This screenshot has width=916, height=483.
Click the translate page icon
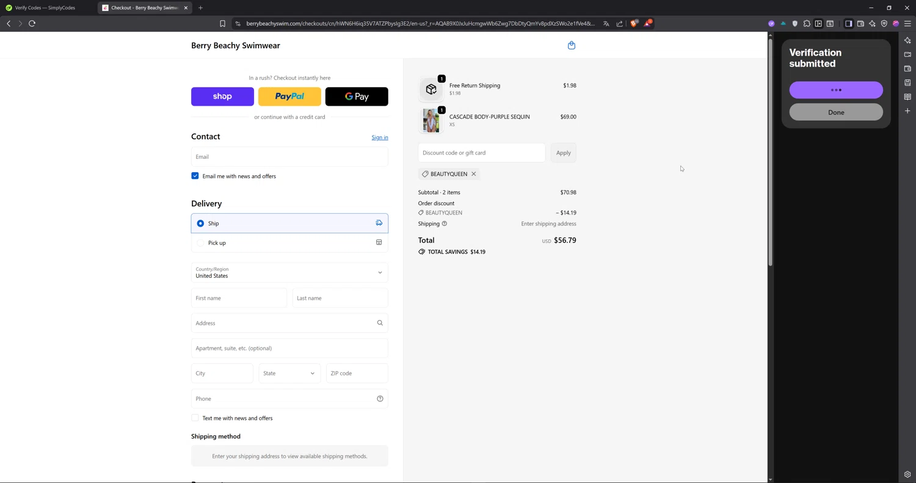point(606,24)
